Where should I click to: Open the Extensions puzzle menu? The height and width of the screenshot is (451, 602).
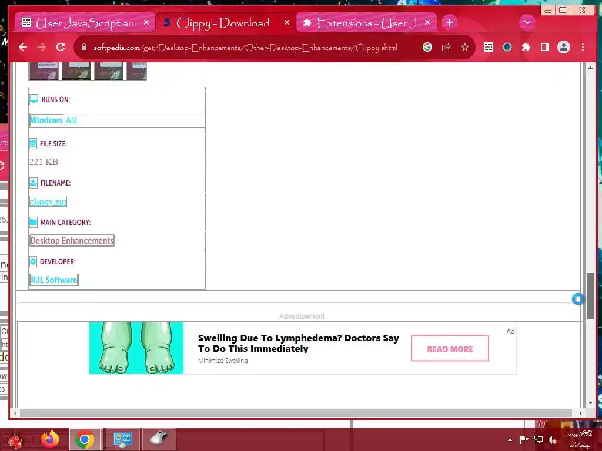[x=526, y=47]
